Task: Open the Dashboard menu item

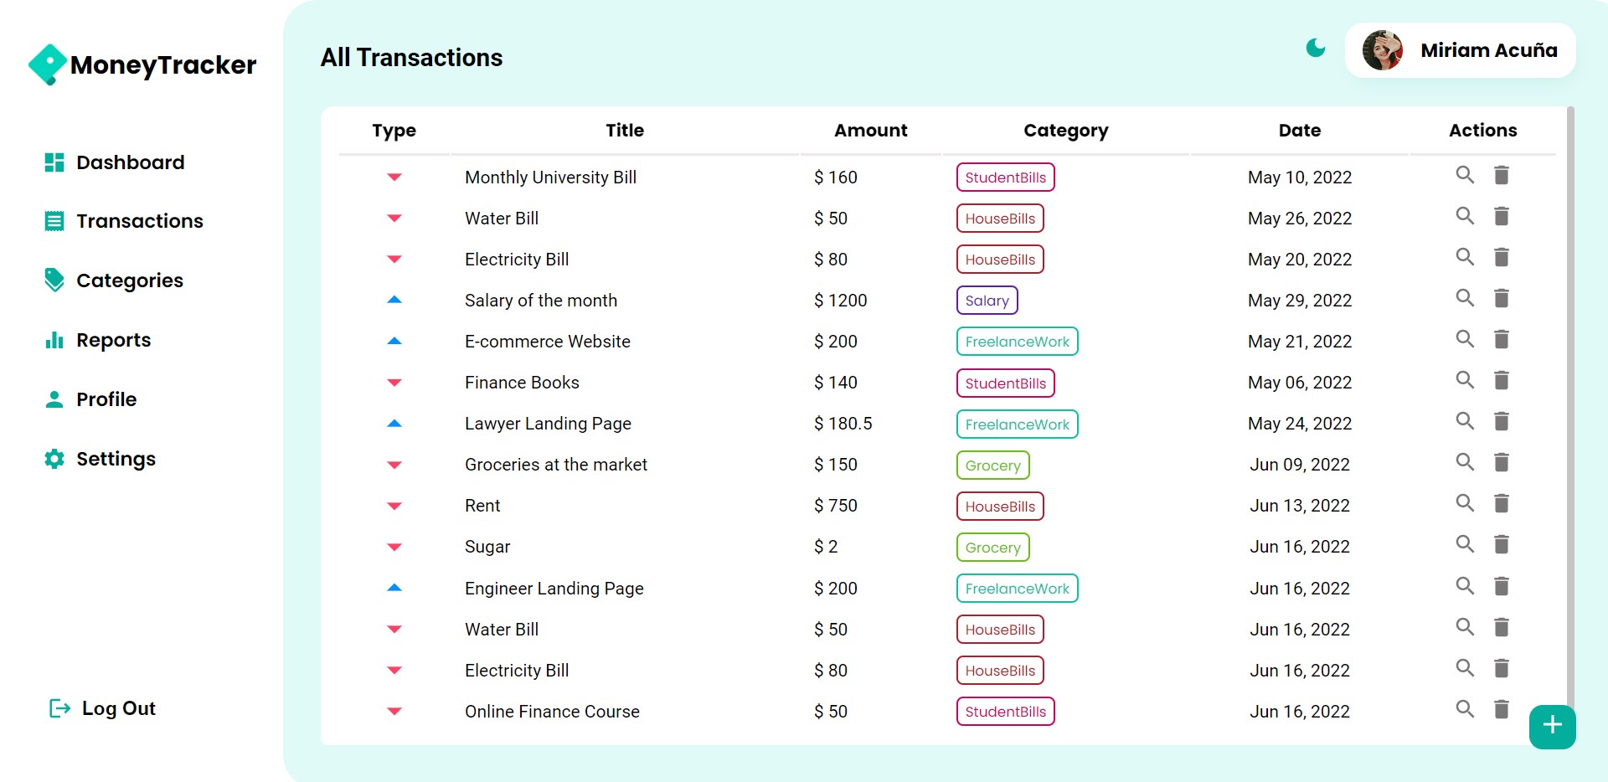Action: point(115,162)
